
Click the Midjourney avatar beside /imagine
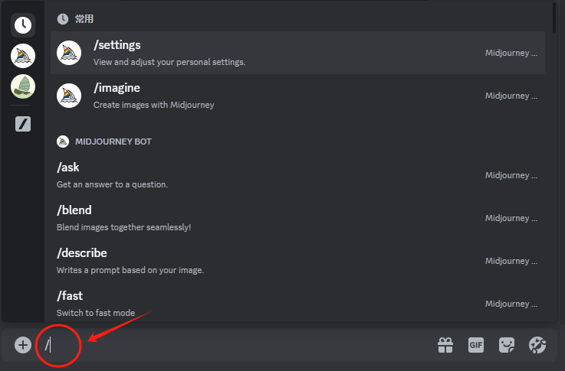point(69,96)
